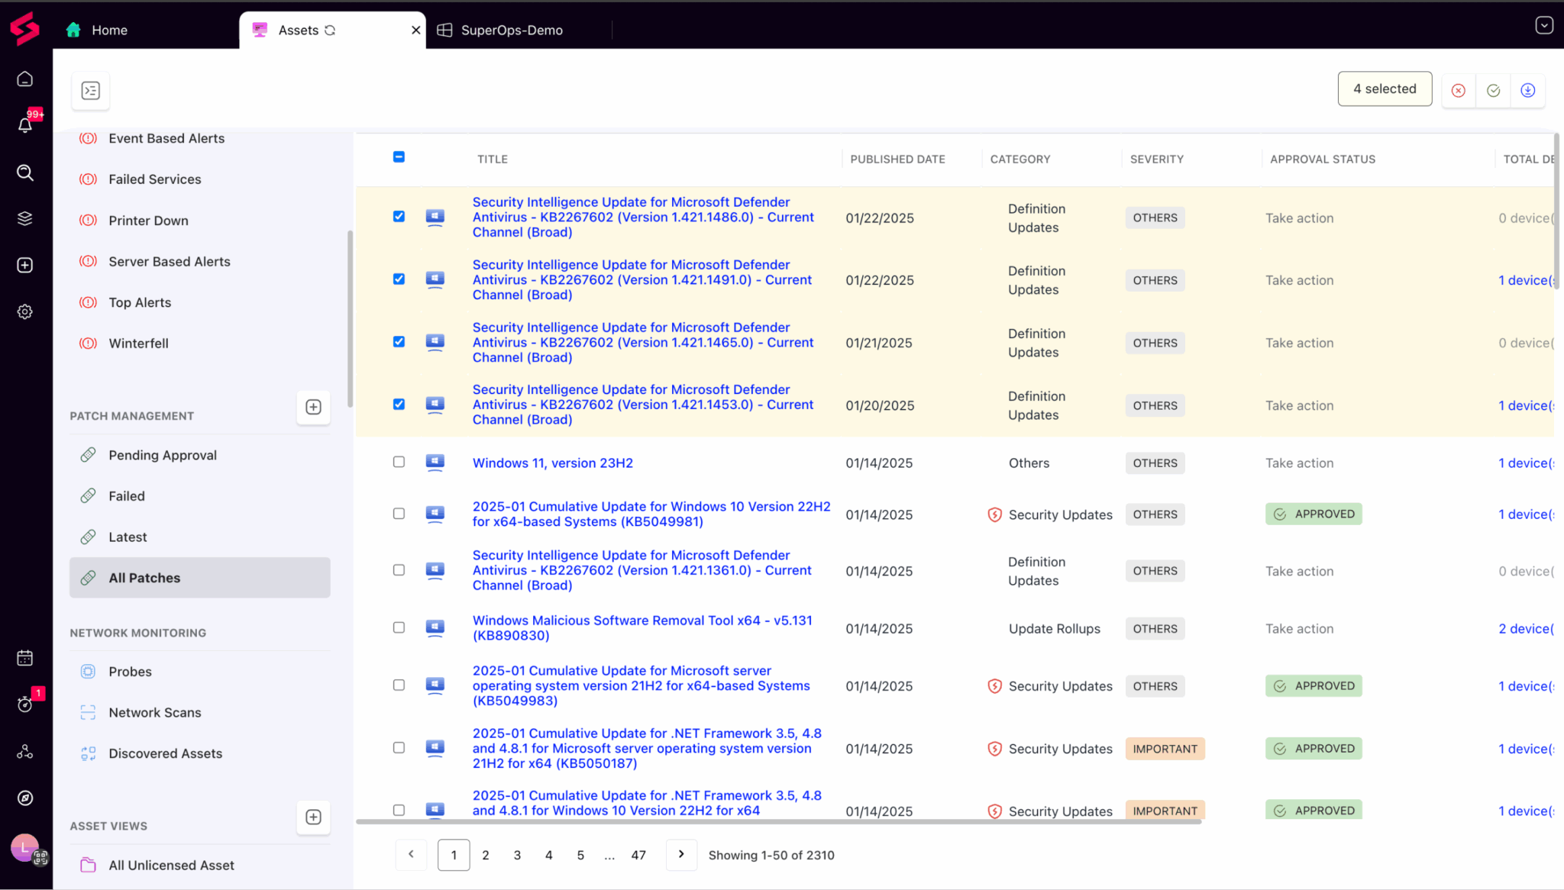Open Pending Approval in Patch Management
Viewport: 1564px width, 890px height.
coord(163,455)
